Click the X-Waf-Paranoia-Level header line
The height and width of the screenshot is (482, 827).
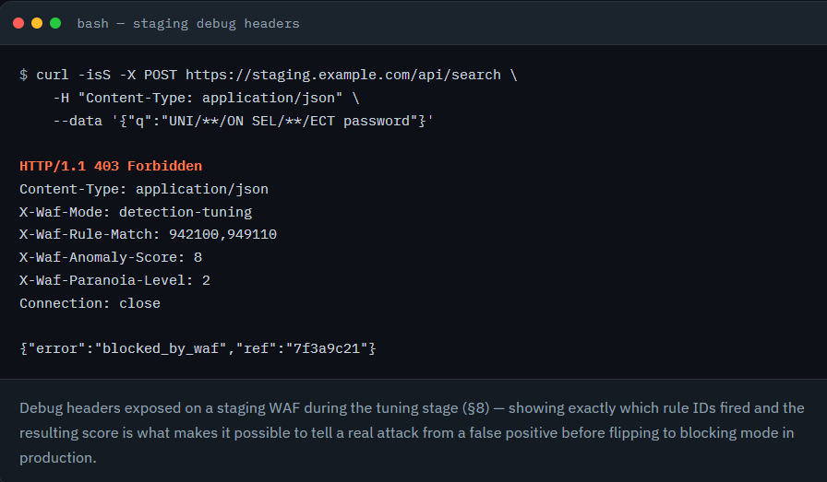click(115, 280)
